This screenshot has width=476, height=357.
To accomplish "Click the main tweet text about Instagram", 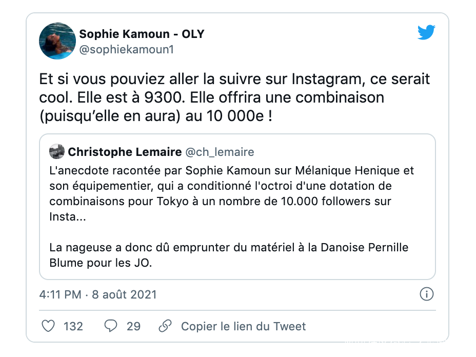I will click(x=234, y=80).
